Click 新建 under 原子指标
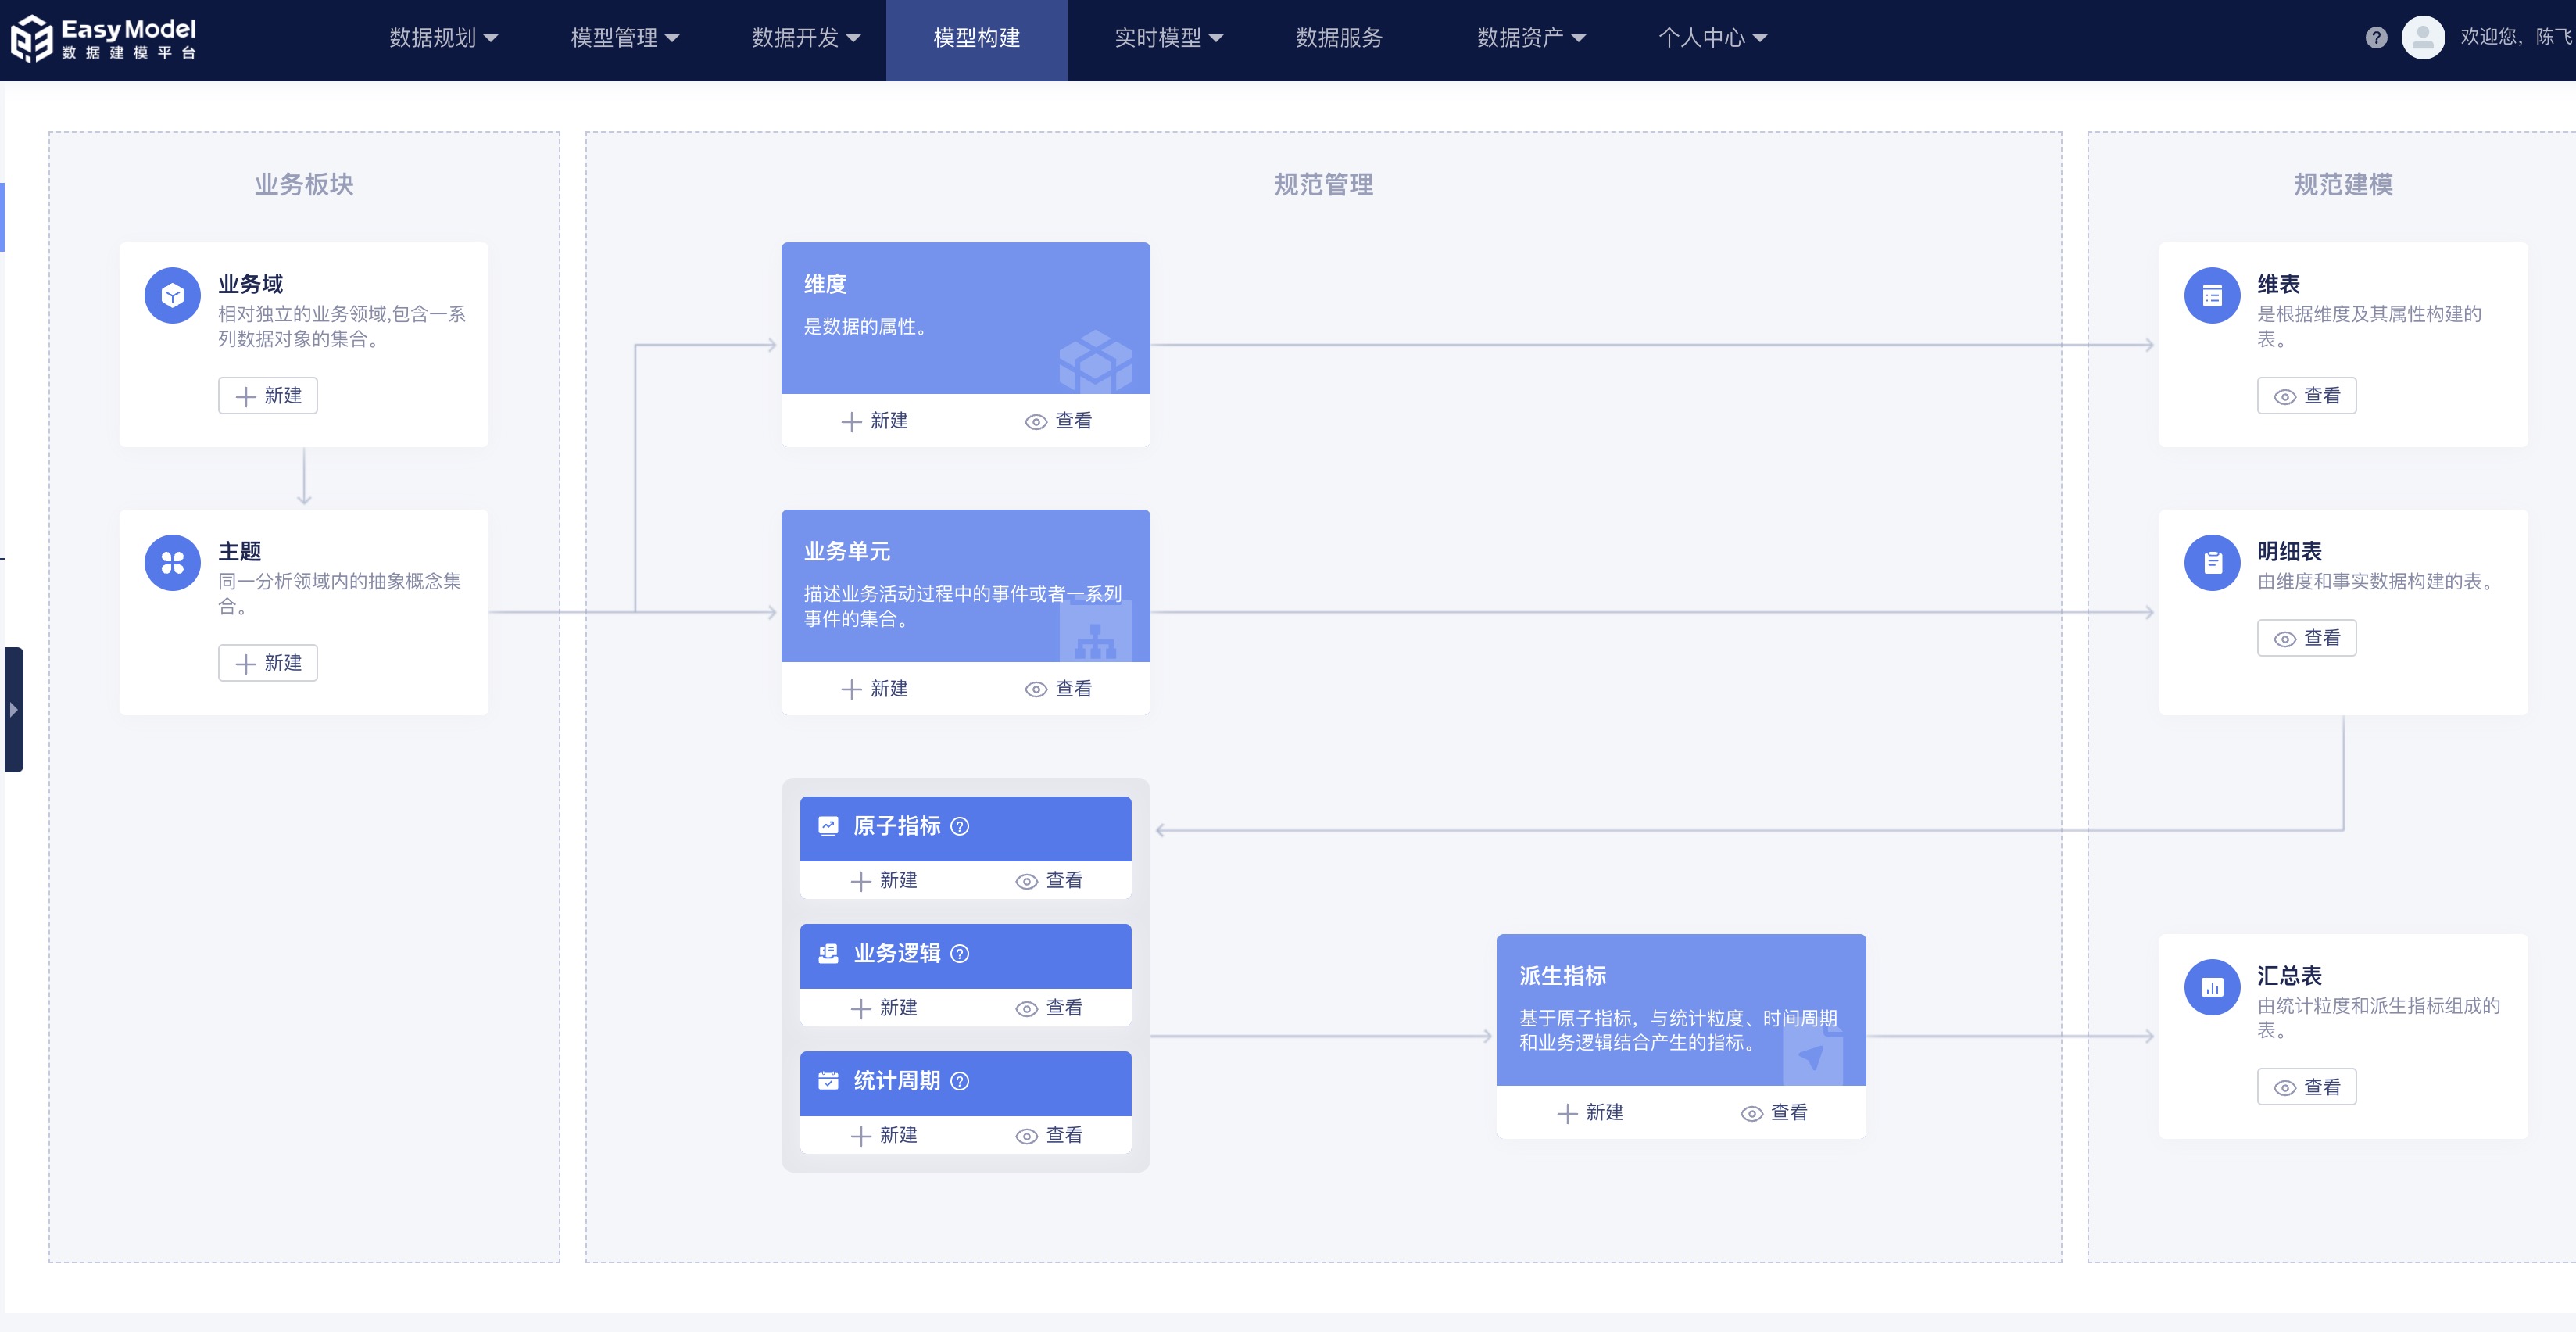The image size is (2576, 1332). click(x=884, y=880)
